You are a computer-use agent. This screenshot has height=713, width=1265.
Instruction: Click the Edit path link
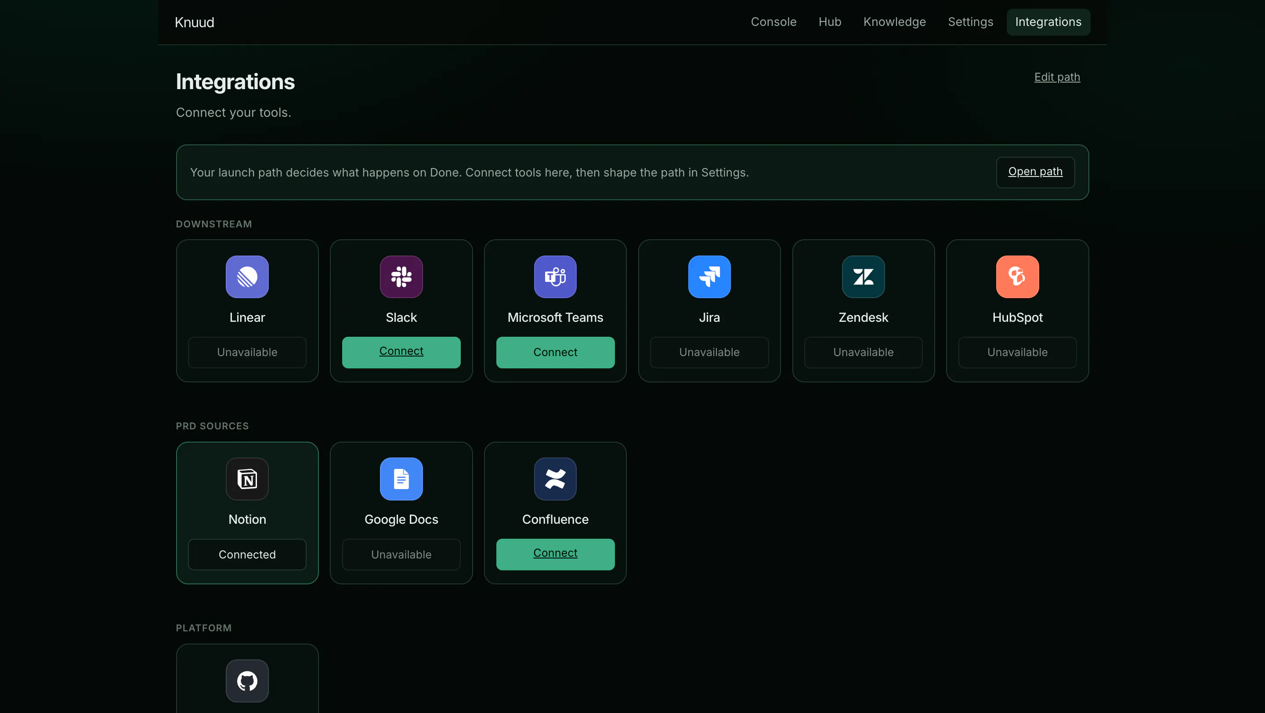click(1057, 77)
